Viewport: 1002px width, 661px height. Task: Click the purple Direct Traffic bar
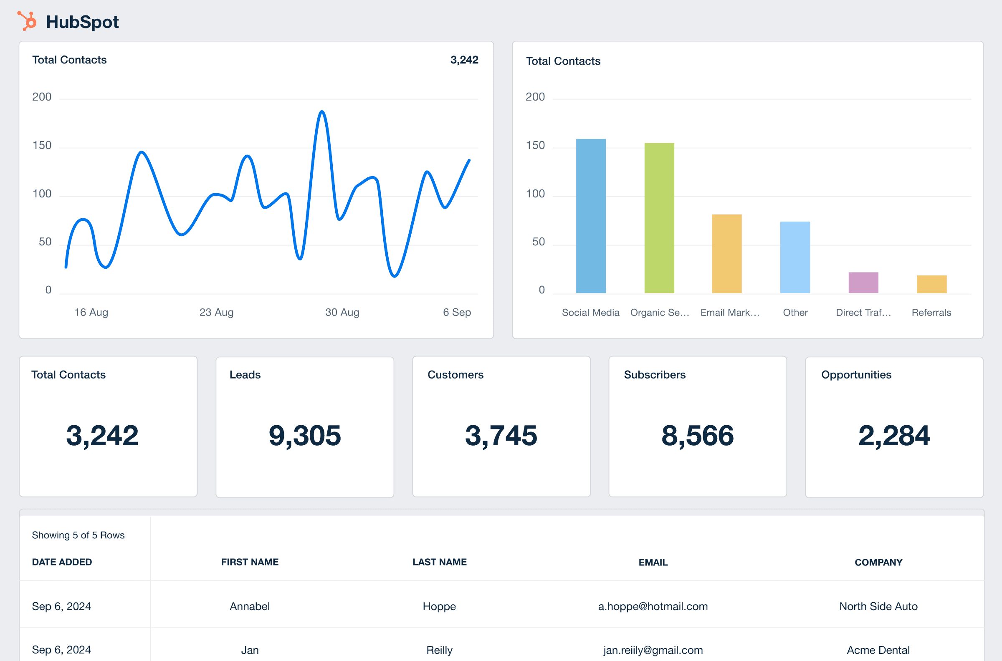point(863,283)
